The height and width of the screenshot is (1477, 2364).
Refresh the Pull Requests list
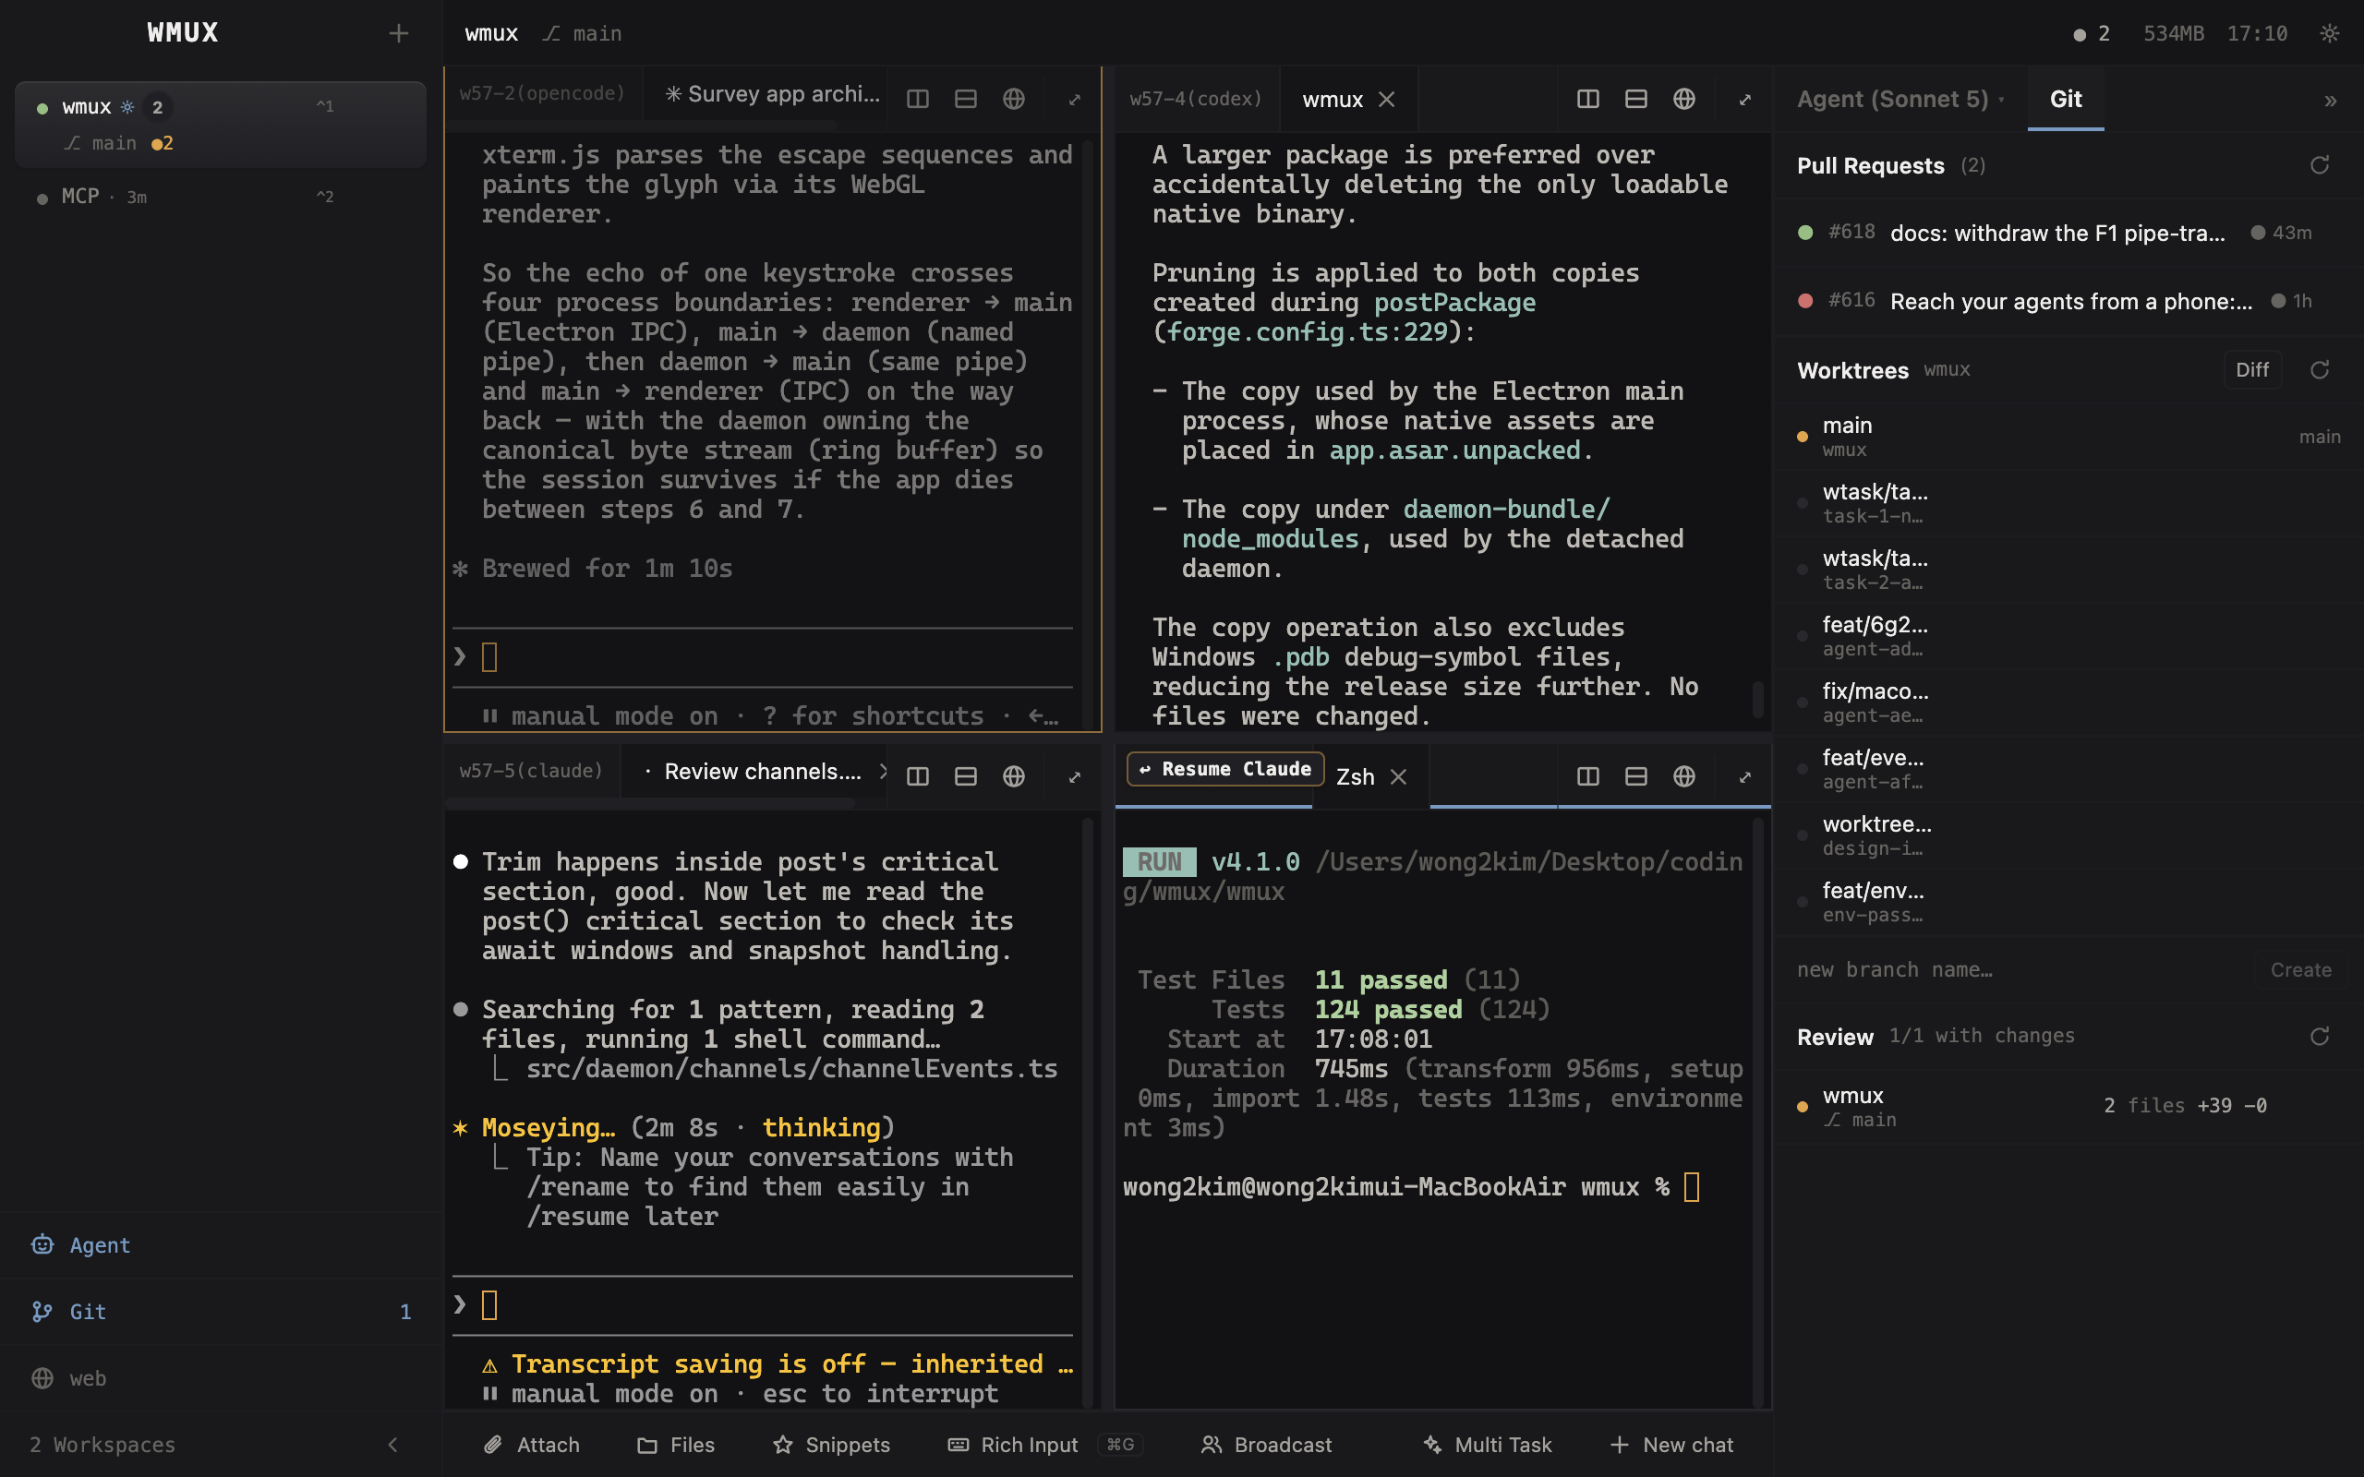coord(2320,165)
